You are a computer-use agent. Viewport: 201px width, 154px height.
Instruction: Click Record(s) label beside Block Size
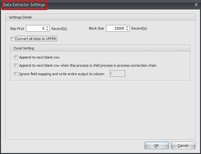(139, 29)
